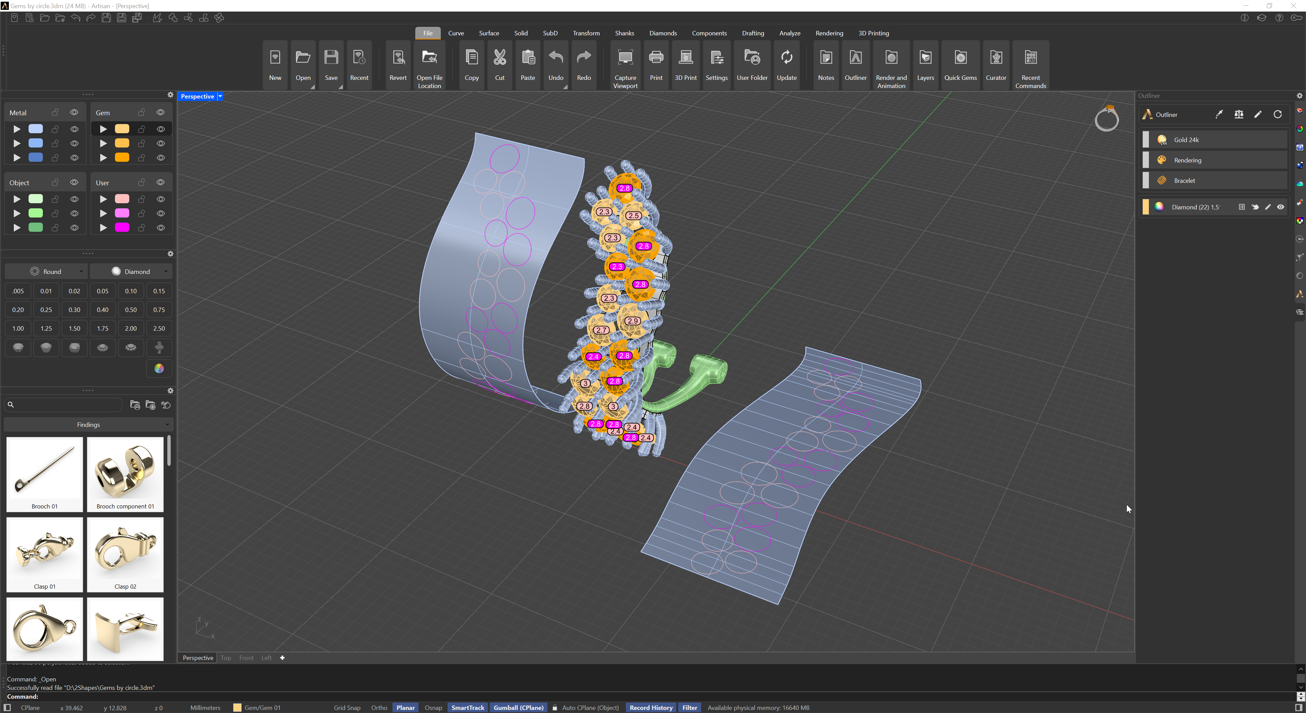This screenshot has height=713, width=1306.
Task: Click the Outliner balance scale icon
Action: (x=1239, y=115)
